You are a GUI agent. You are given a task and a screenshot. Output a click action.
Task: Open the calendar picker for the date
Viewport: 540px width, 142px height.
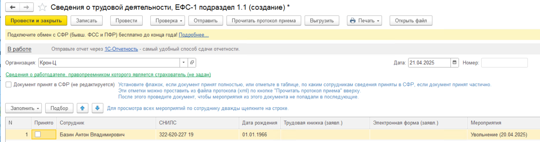pyautogui.click(x=454, y=62)
